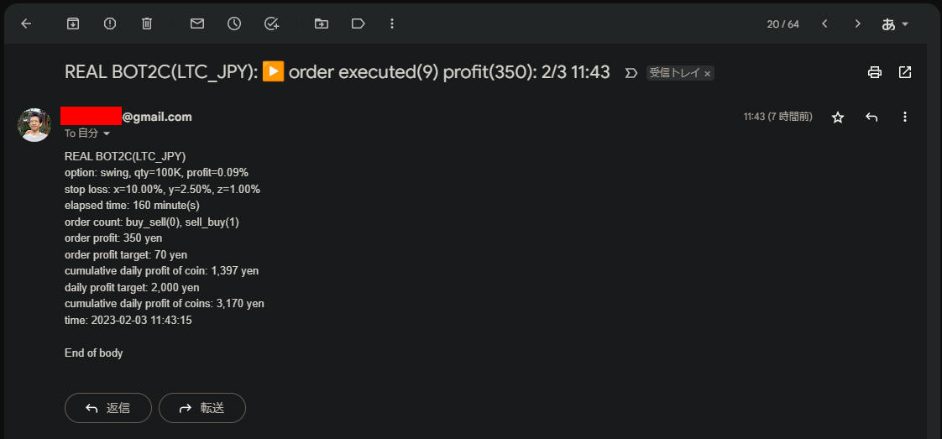This screenshot has height=439, width=942.
Task: Open the toolbar more options menu
Action: click(x=392, y=24)
